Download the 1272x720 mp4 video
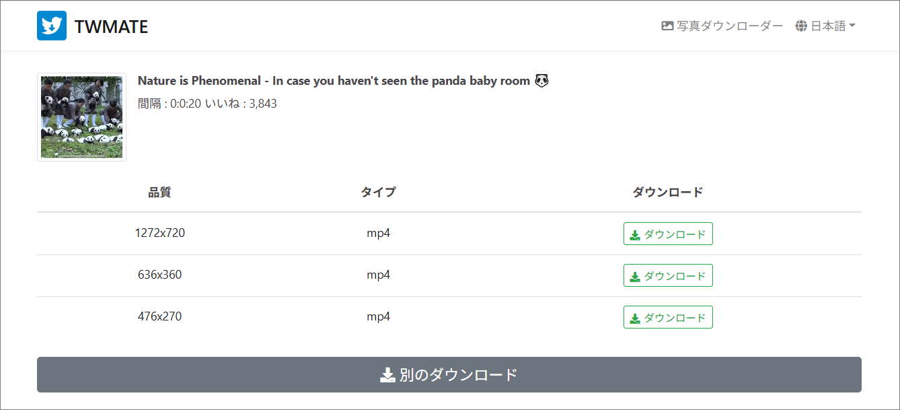The image size is (900, 410). click(668, 234)
